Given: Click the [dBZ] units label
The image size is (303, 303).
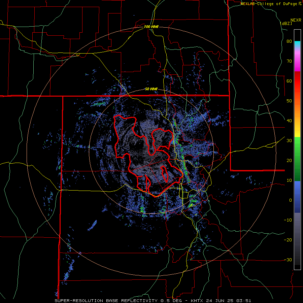Looking at the screenshot, I should [286, 23].
